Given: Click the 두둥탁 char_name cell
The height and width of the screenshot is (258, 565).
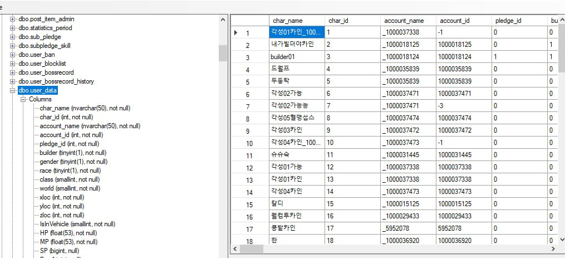Looking at the screenshot, I should point(297,81).
